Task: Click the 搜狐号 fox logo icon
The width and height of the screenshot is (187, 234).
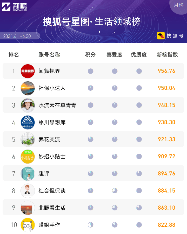Action: tap(161, 36)
